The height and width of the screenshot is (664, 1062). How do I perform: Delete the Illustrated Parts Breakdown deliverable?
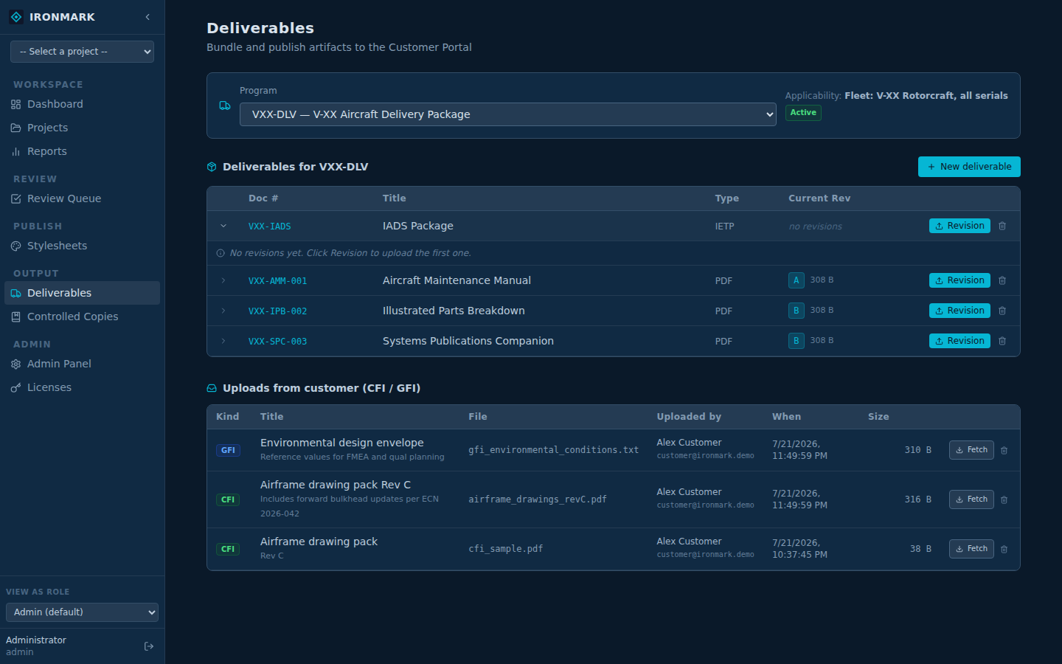[1002, 311]
